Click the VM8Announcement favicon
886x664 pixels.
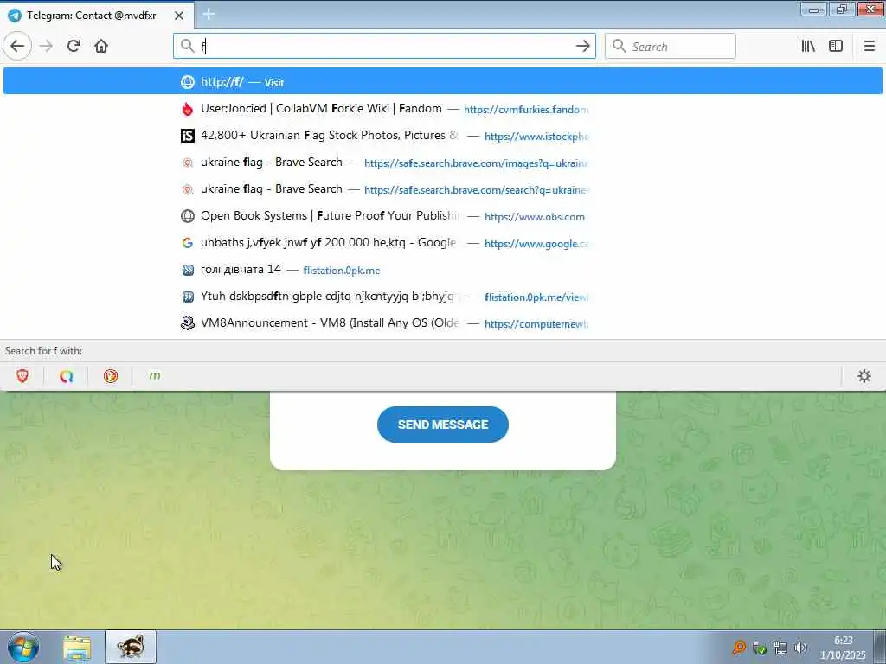pos(187,323)
